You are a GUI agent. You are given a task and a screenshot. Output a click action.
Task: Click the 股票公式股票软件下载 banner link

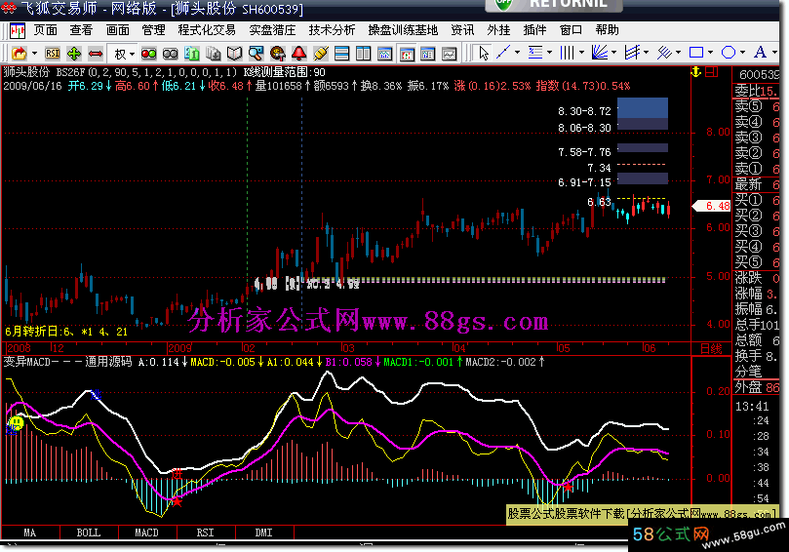642,514
